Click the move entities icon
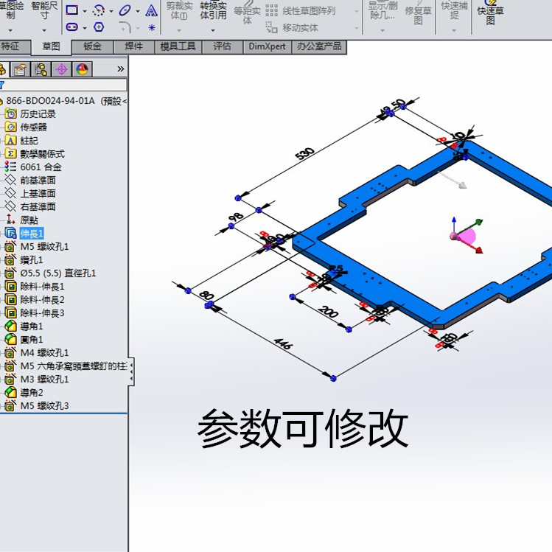 (271, 27)
